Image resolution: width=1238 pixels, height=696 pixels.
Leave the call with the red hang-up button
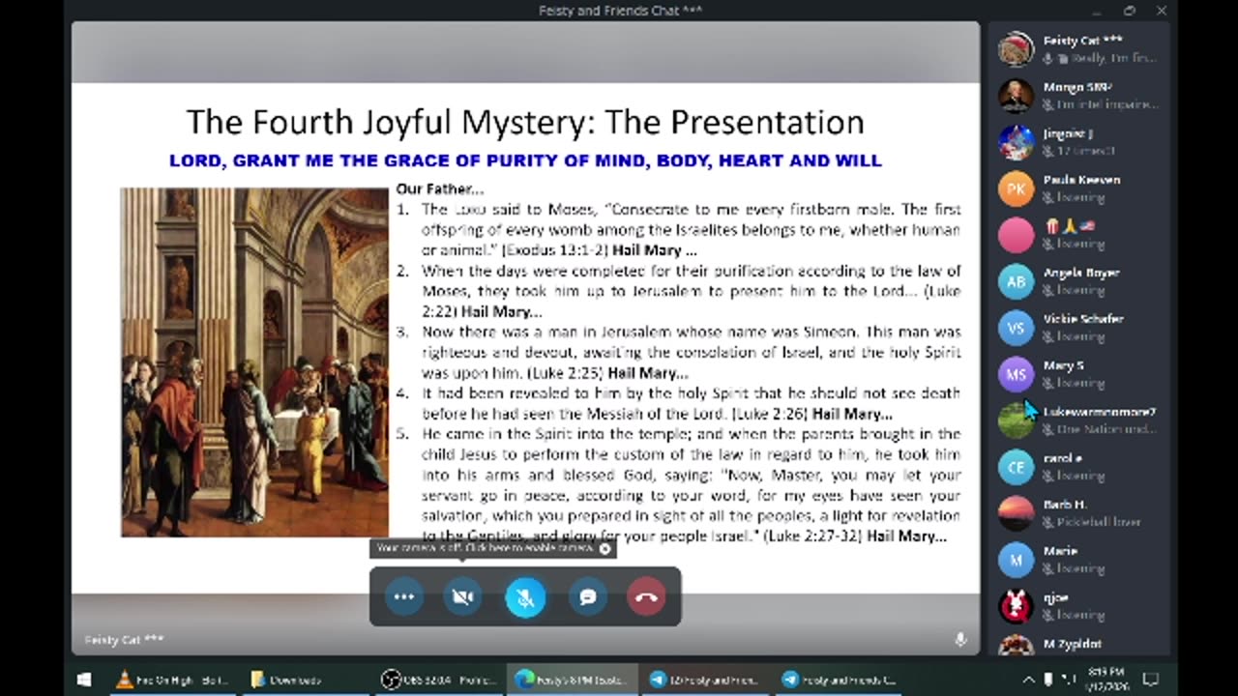(647, 597)
